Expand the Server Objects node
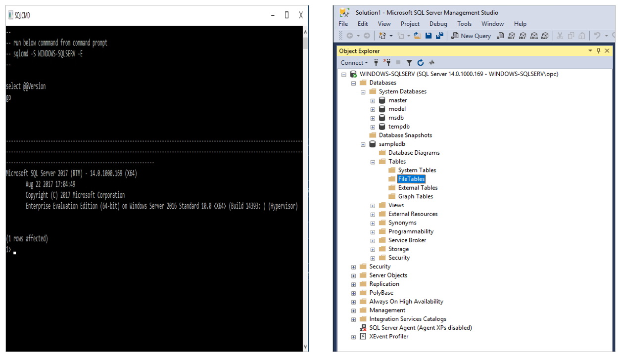Screen dimensions: 623x357 point(353,276)
